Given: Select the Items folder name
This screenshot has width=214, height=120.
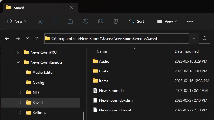Looking at the screenshot, I should click(104, 81).
